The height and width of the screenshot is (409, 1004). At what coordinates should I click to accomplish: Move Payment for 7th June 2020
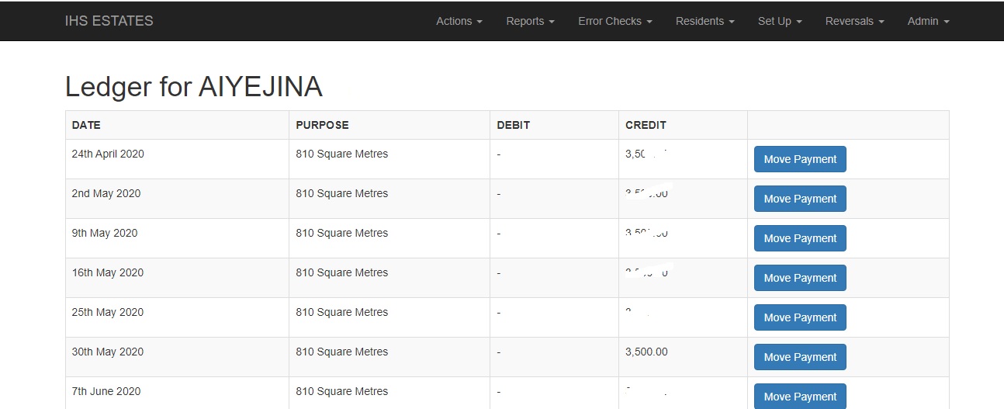tap(799, 396)
